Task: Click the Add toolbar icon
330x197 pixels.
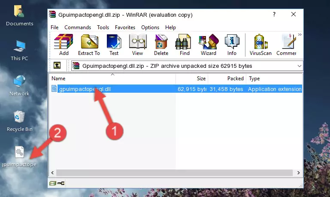Action: coord(64,45)
